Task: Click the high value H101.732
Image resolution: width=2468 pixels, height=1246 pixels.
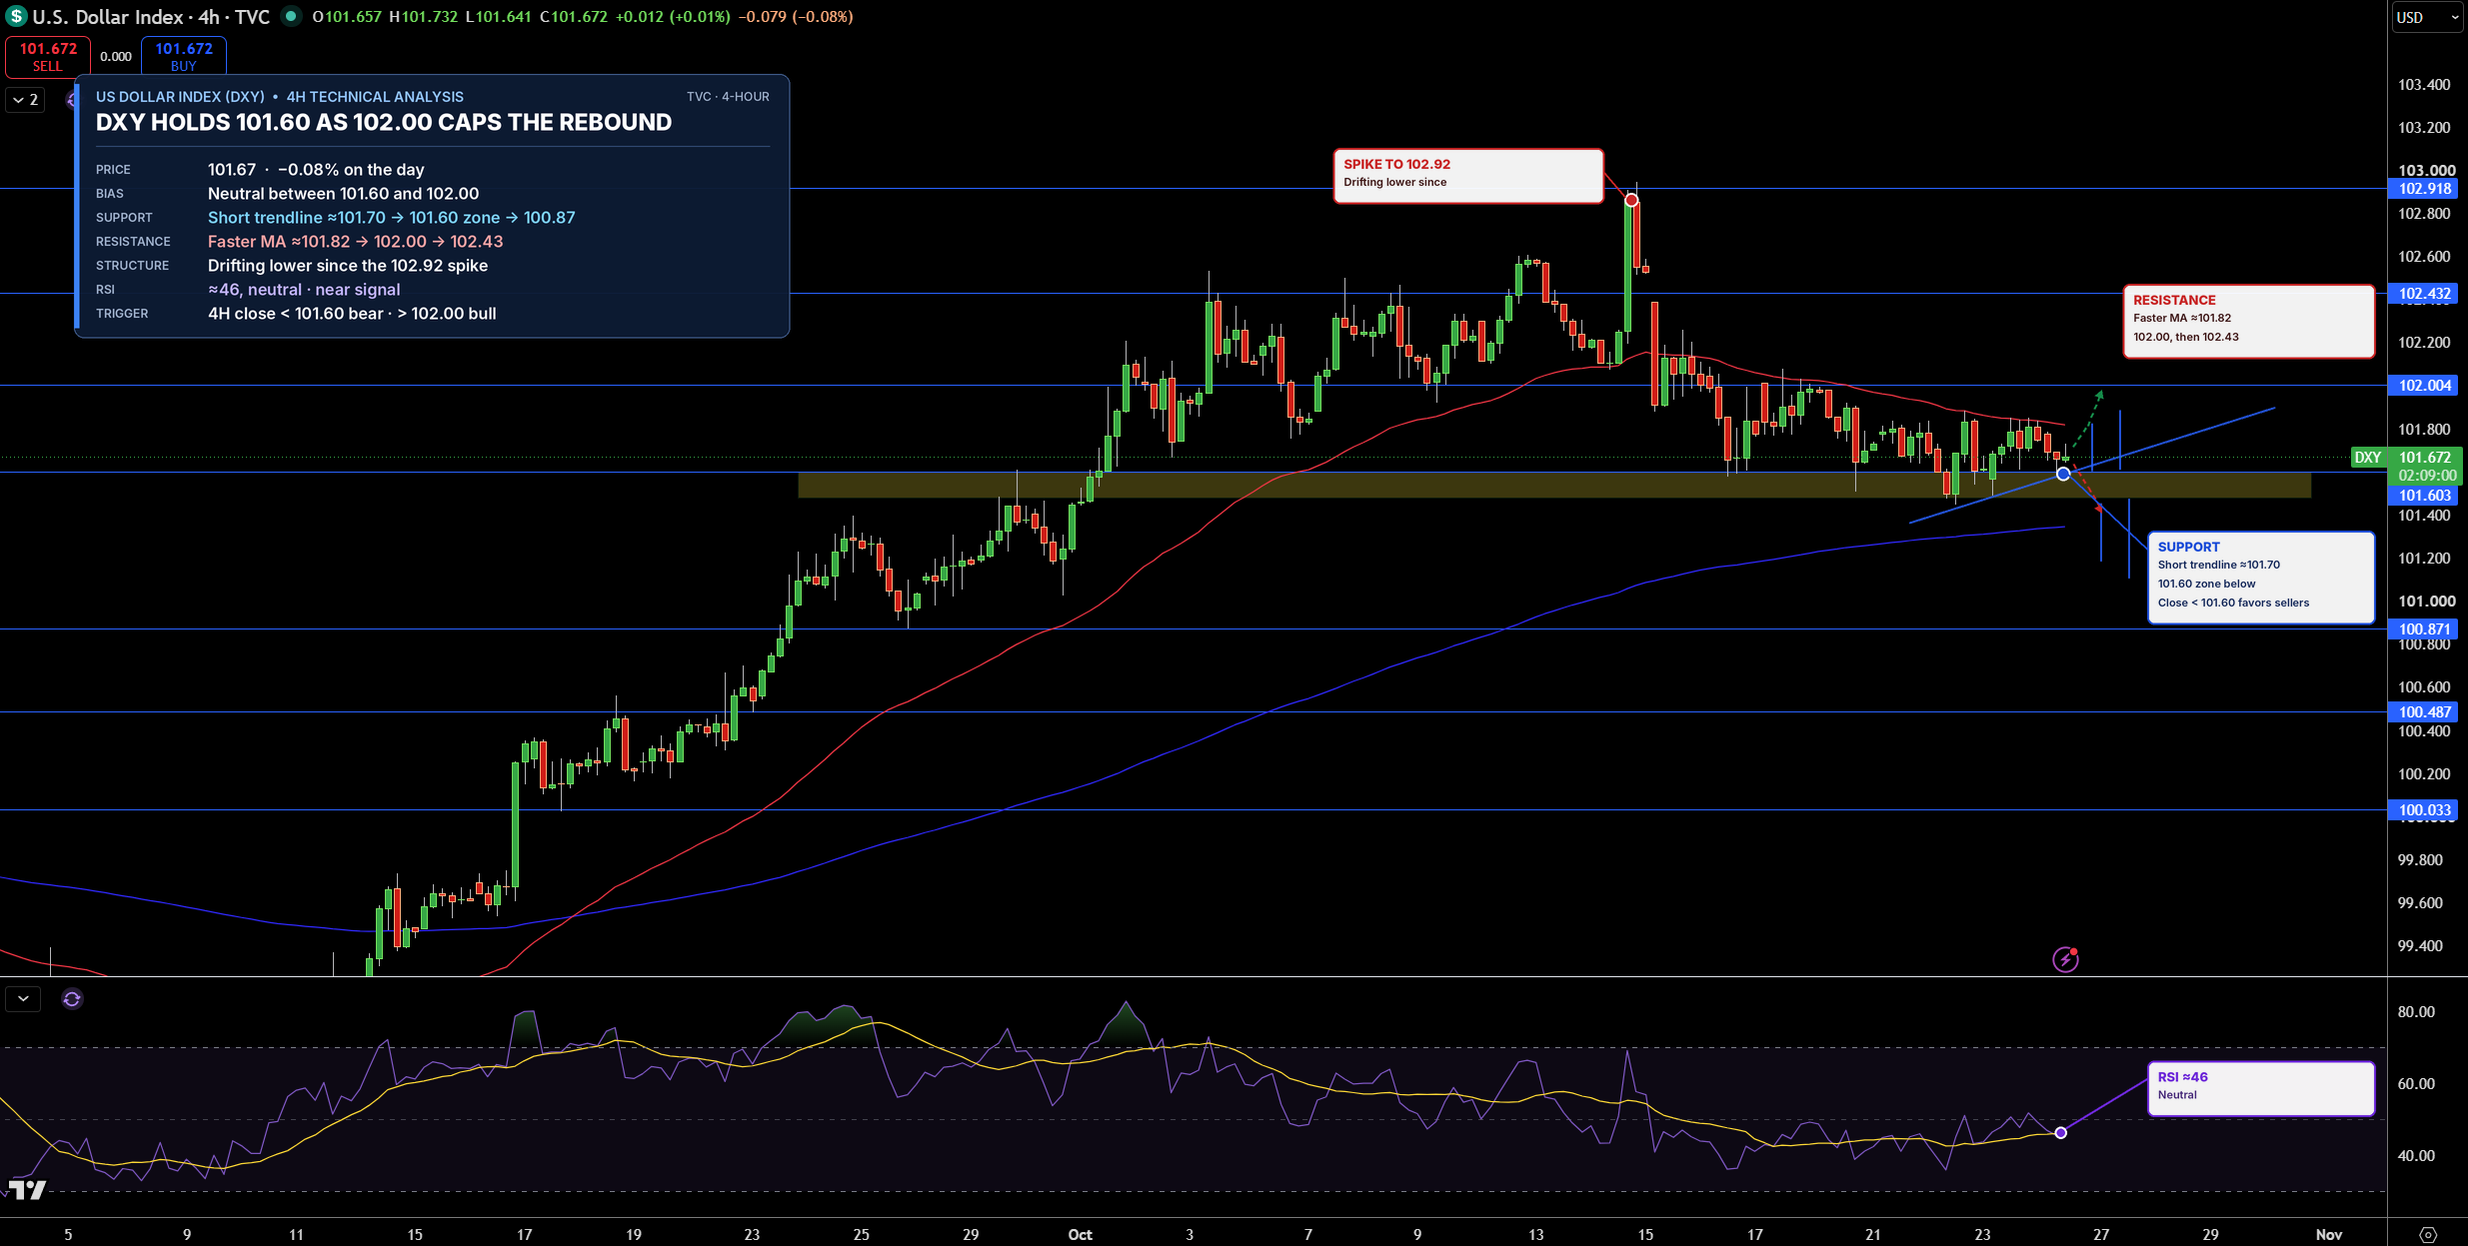Action: click(425, 17)
